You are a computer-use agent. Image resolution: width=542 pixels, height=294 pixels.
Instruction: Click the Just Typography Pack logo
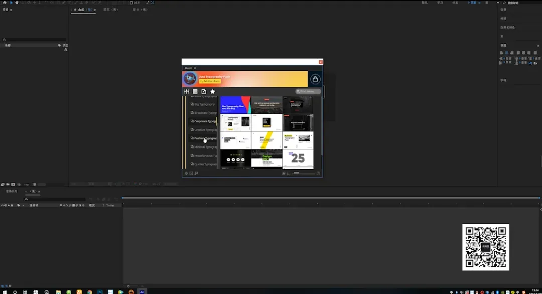pyautogui.click(x=190, y=79)
